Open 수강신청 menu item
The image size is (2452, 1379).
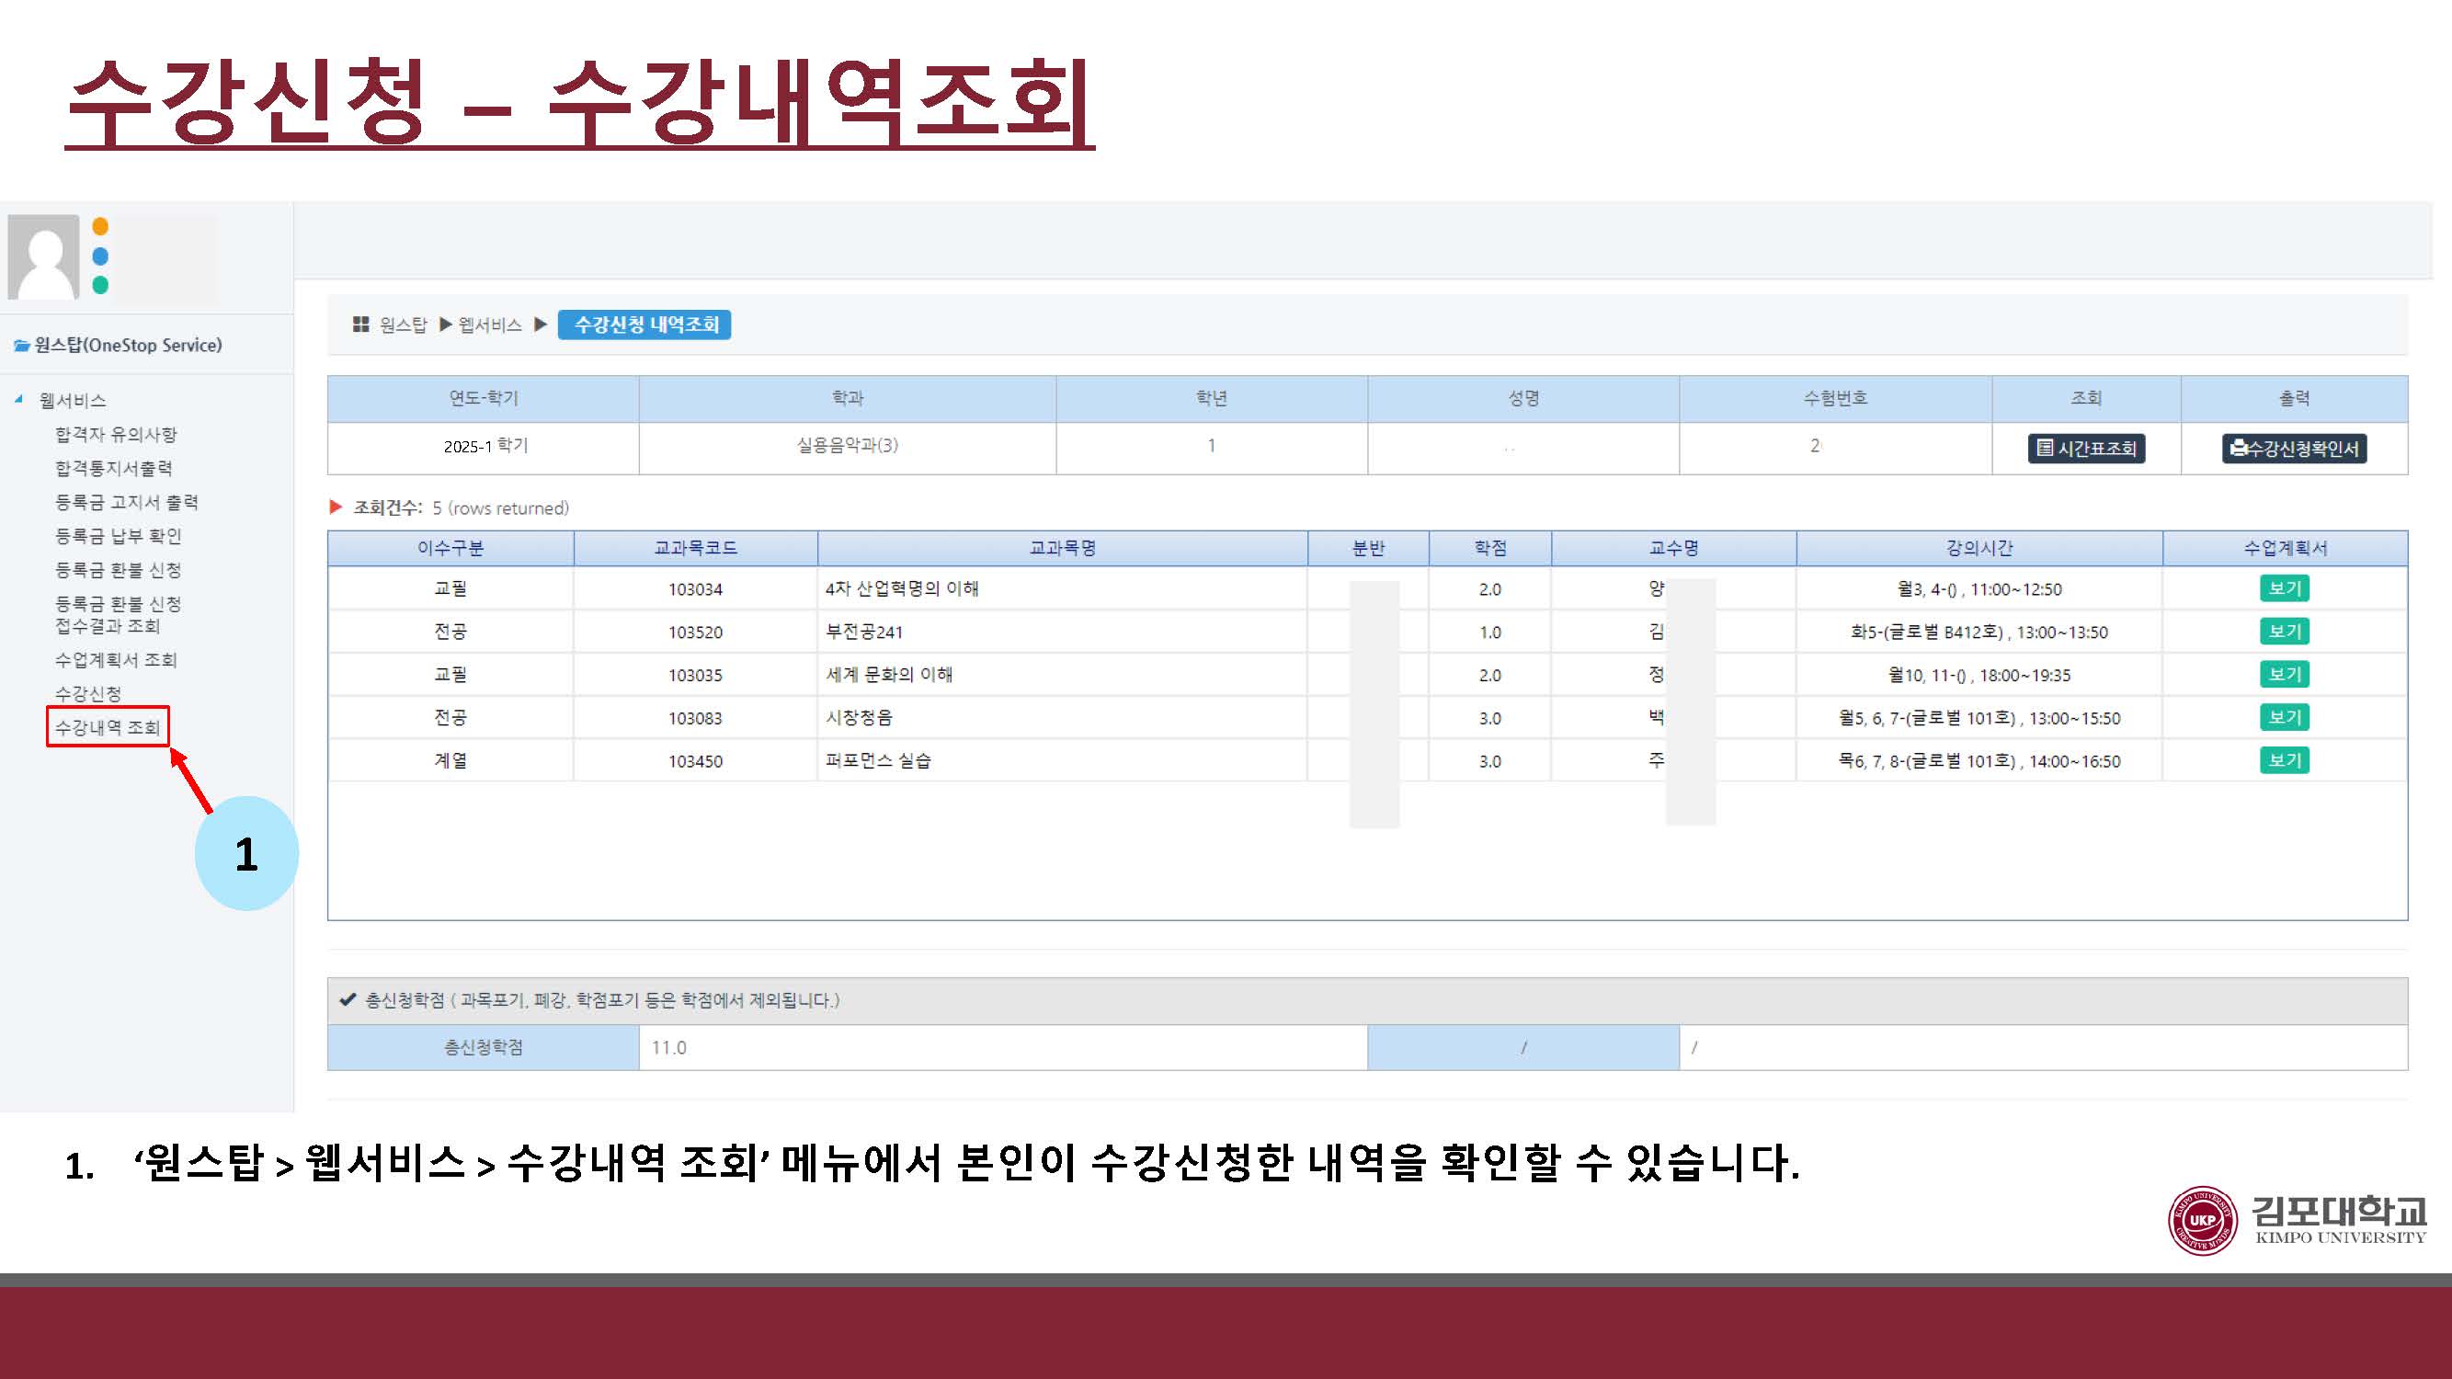click(x=87, y=694)
